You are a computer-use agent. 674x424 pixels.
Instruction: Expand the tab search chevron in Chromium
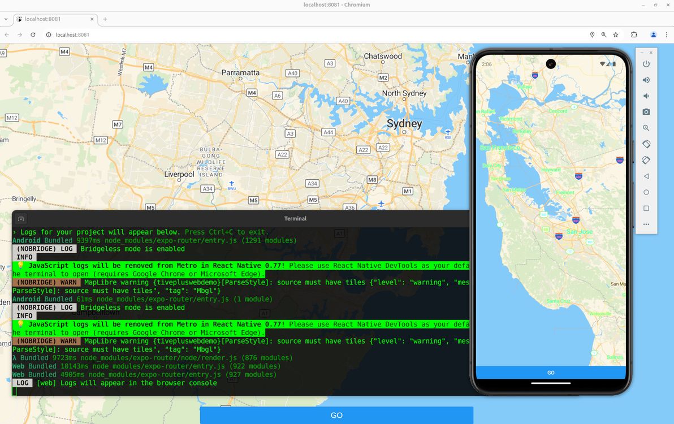[6, 19]
